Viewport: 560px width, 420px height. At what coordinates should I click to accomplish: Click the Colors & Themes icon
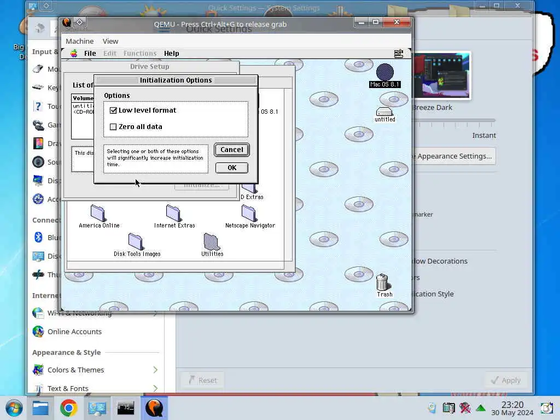coord(38,370)
